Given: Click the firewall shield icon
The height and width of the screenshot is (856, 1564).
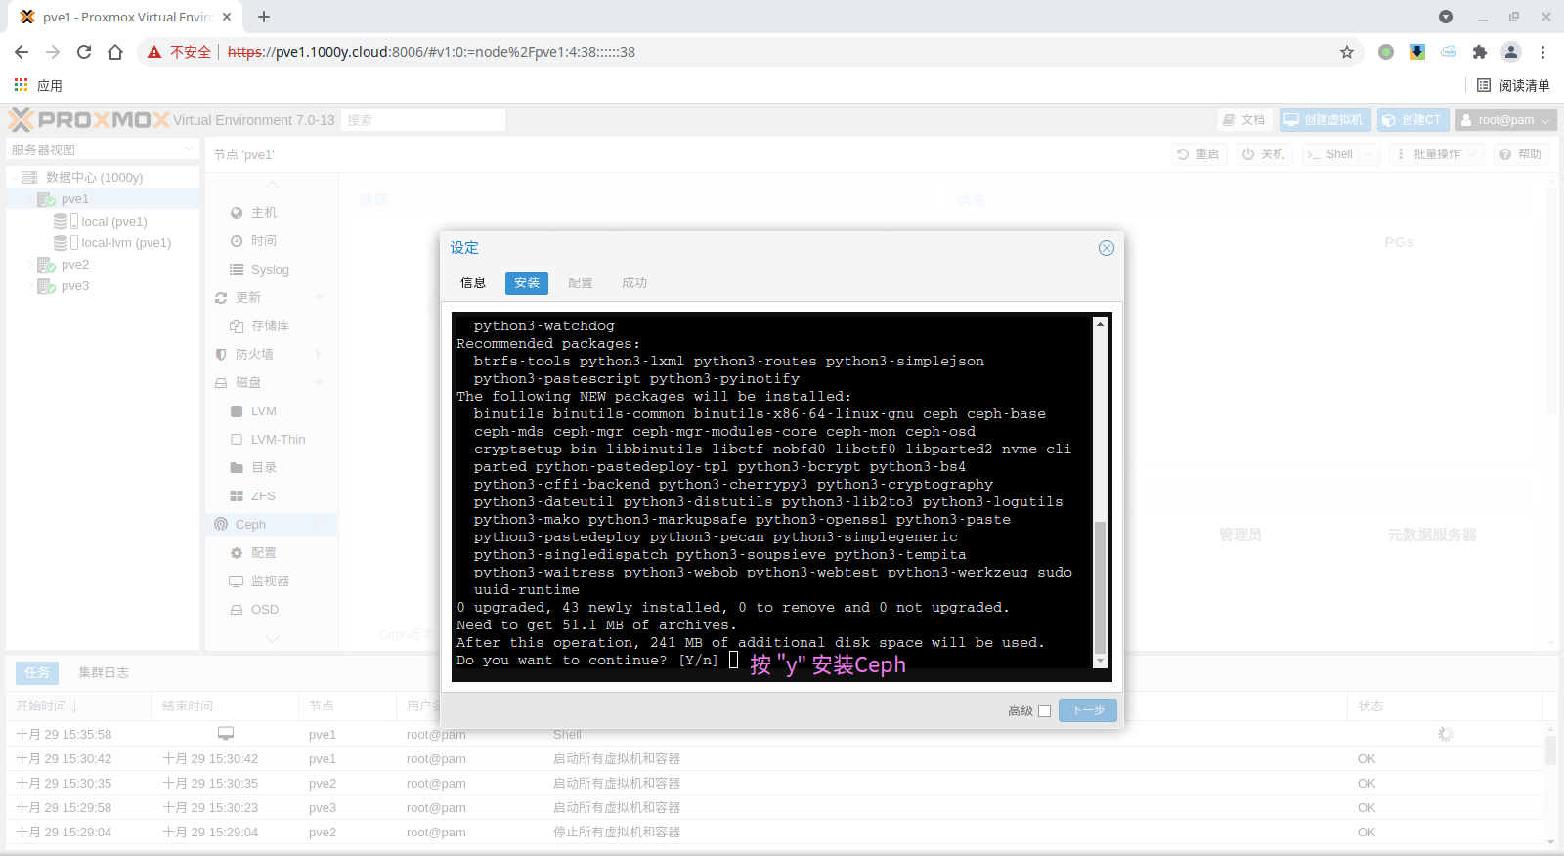Looking at the screenshot, I should point(221,355).
